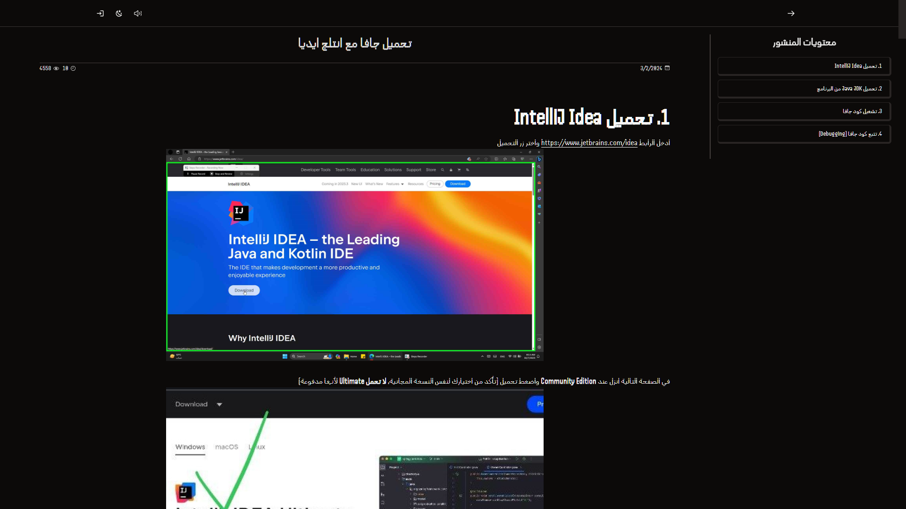
Task: Click the eye views icon
Action: point(56,68)
